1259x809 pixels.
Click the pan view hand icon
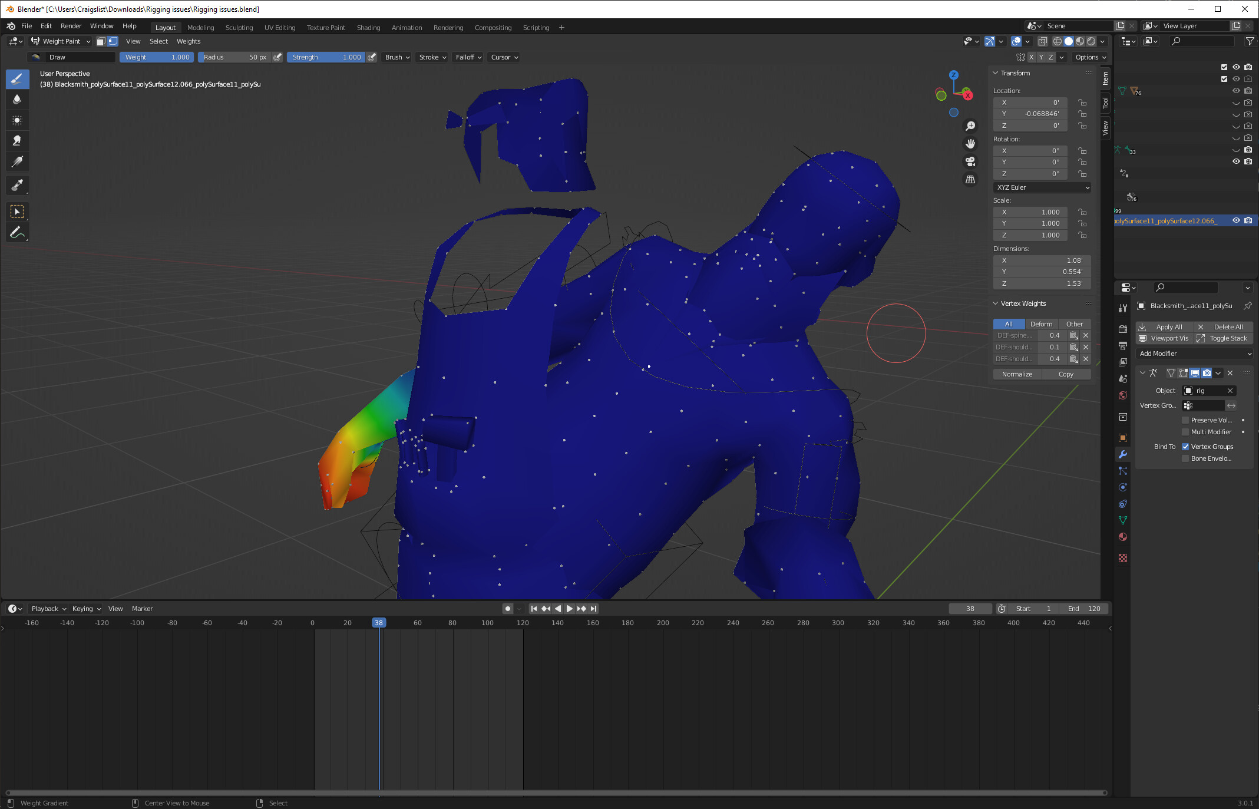pos(970,144)
